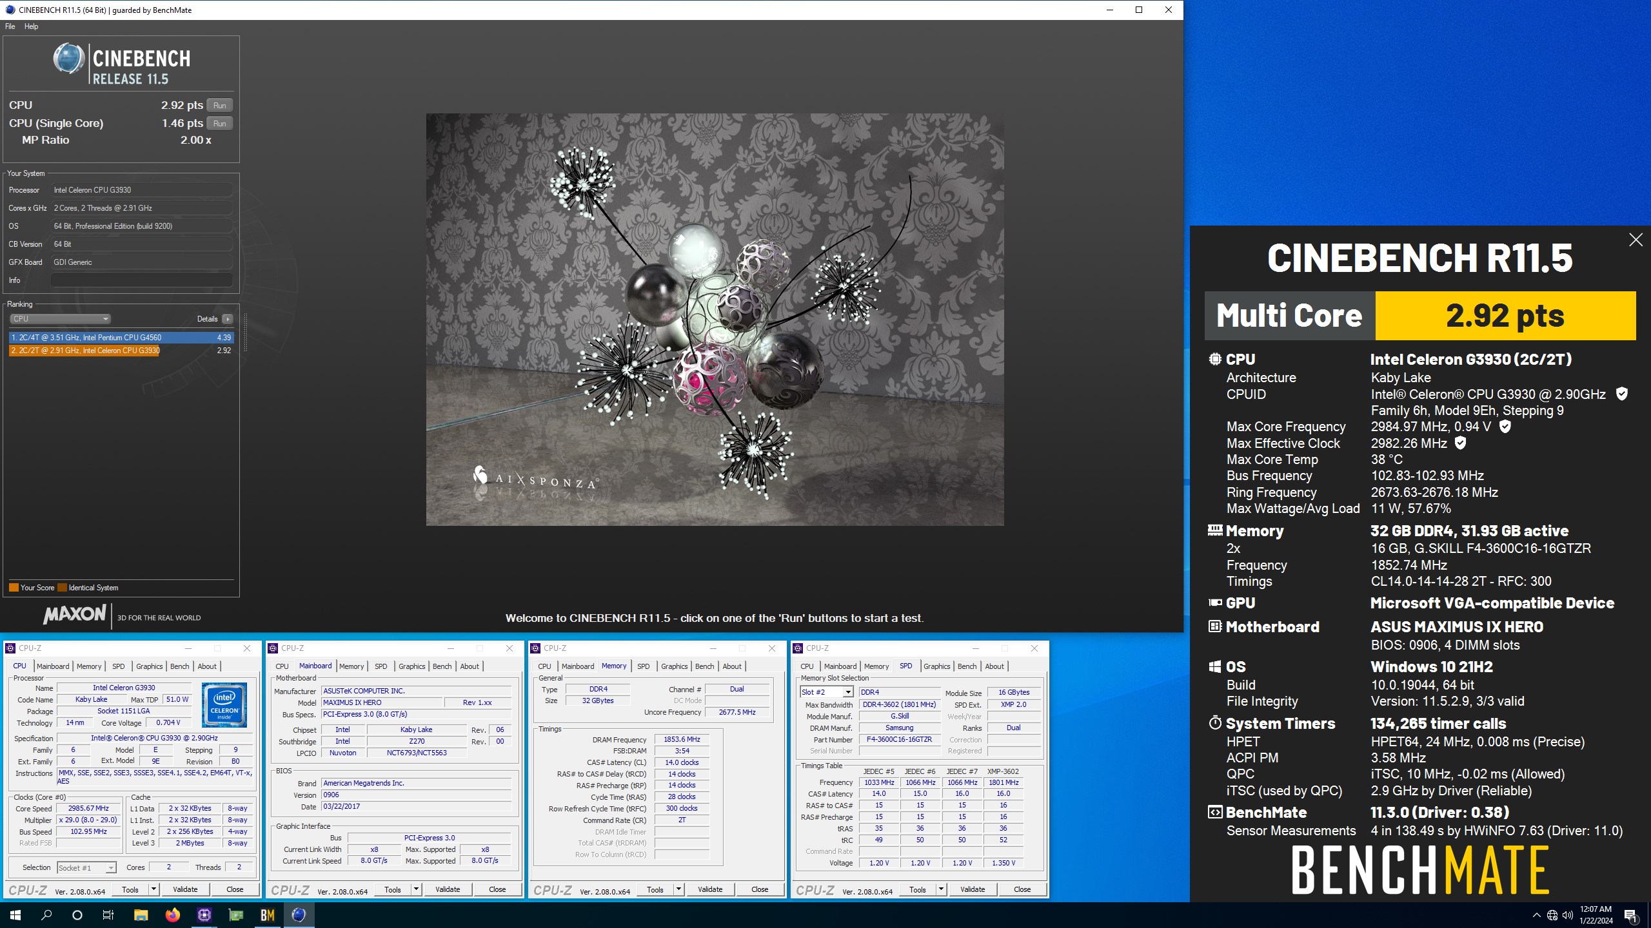Select the Celeron G3930 ranking row
Image resolution: width=1651 pixels, height=928 pixels.
click(121, 351)
